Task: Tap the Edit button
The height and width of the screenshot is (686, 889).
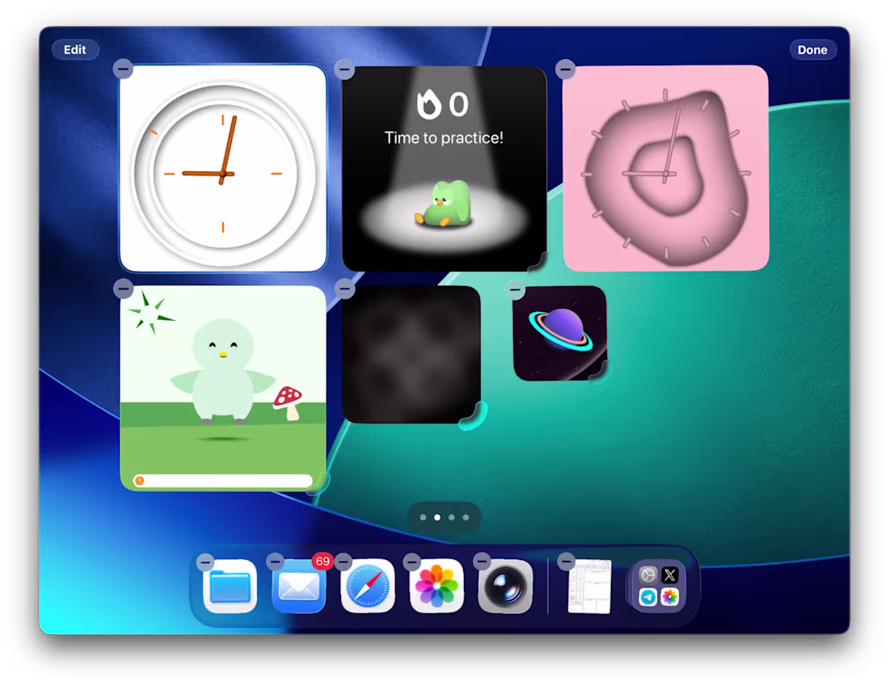Action: (75, 50)
